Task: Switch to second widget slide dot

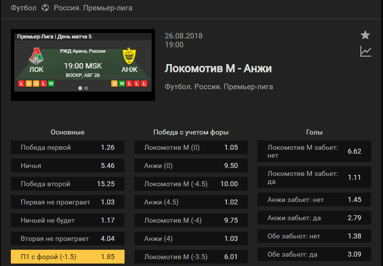Action: pos(86,88)
